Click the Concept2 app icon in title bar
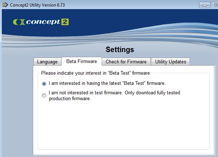This screenshot has height=157, width=218. pyautogui.click(x=5, y=5)
